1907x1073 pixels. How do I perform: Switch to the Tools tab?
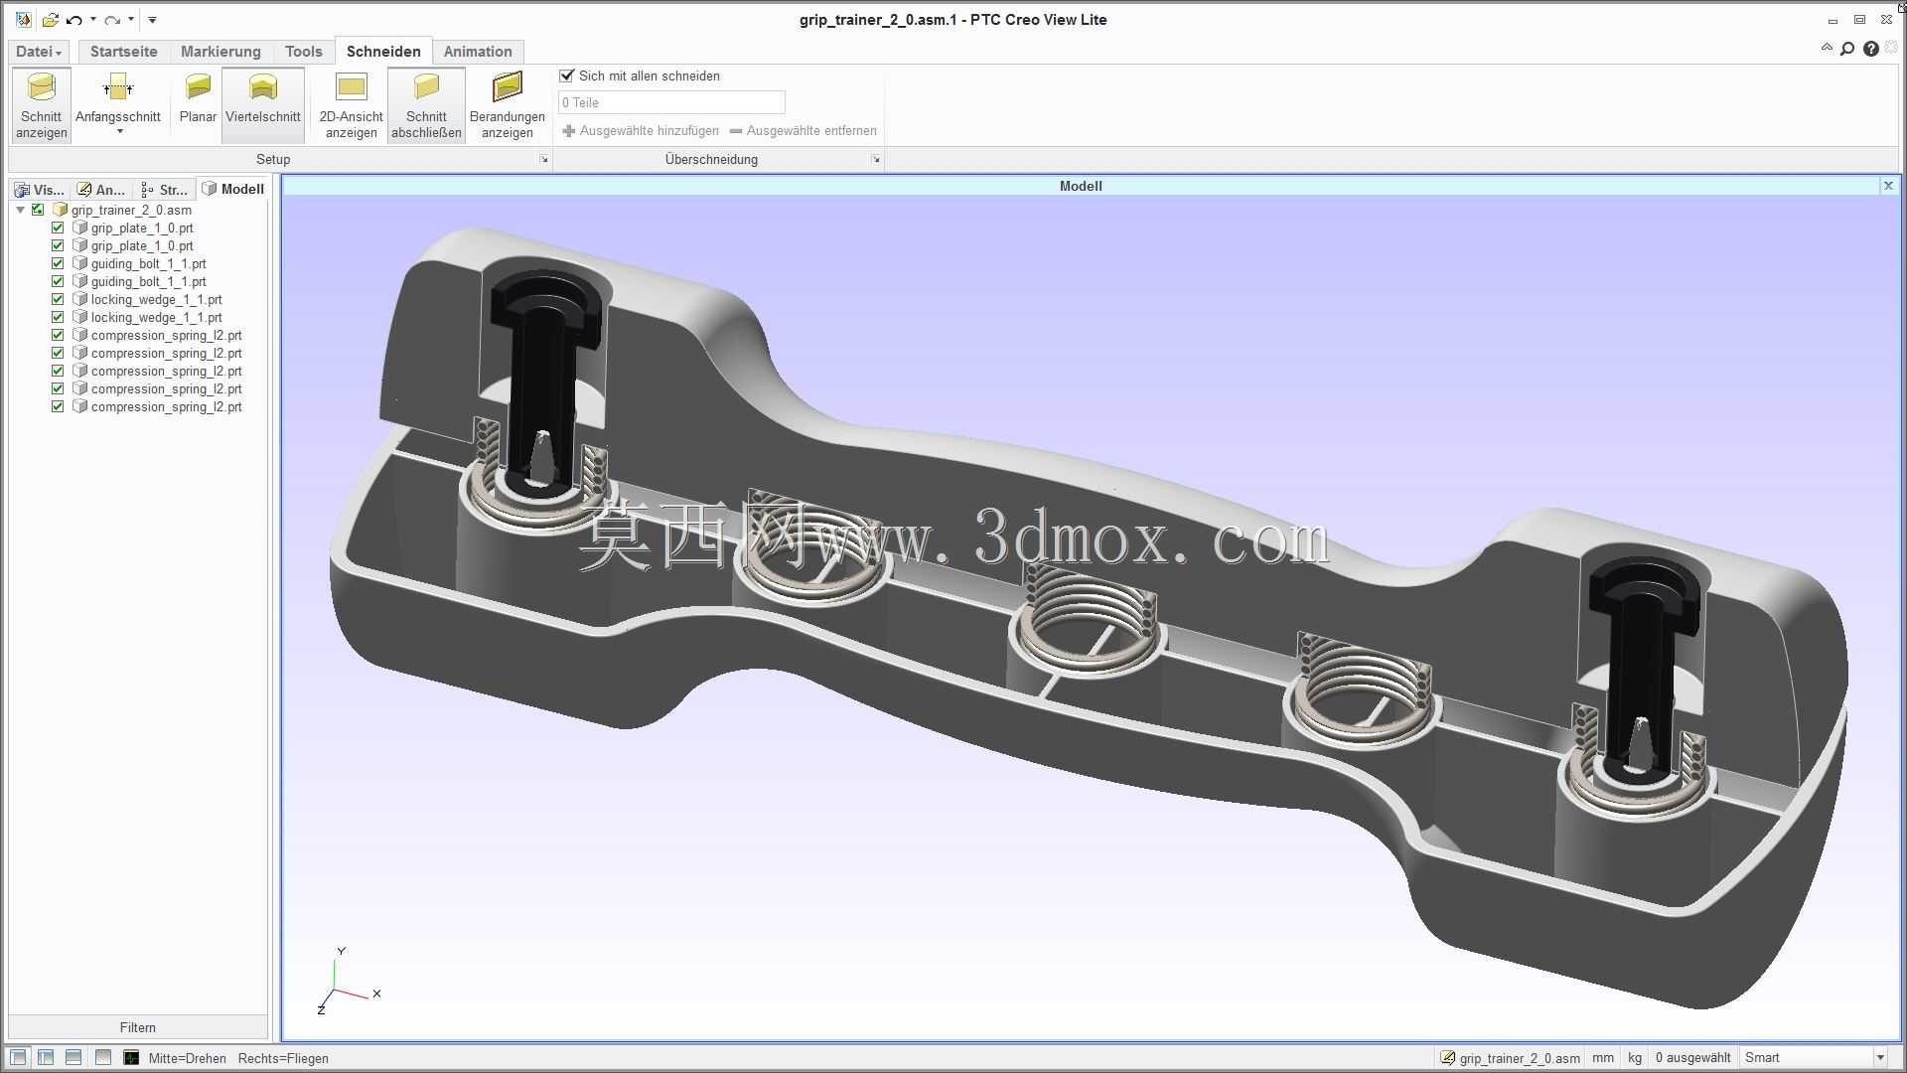(x=304, y=52)
